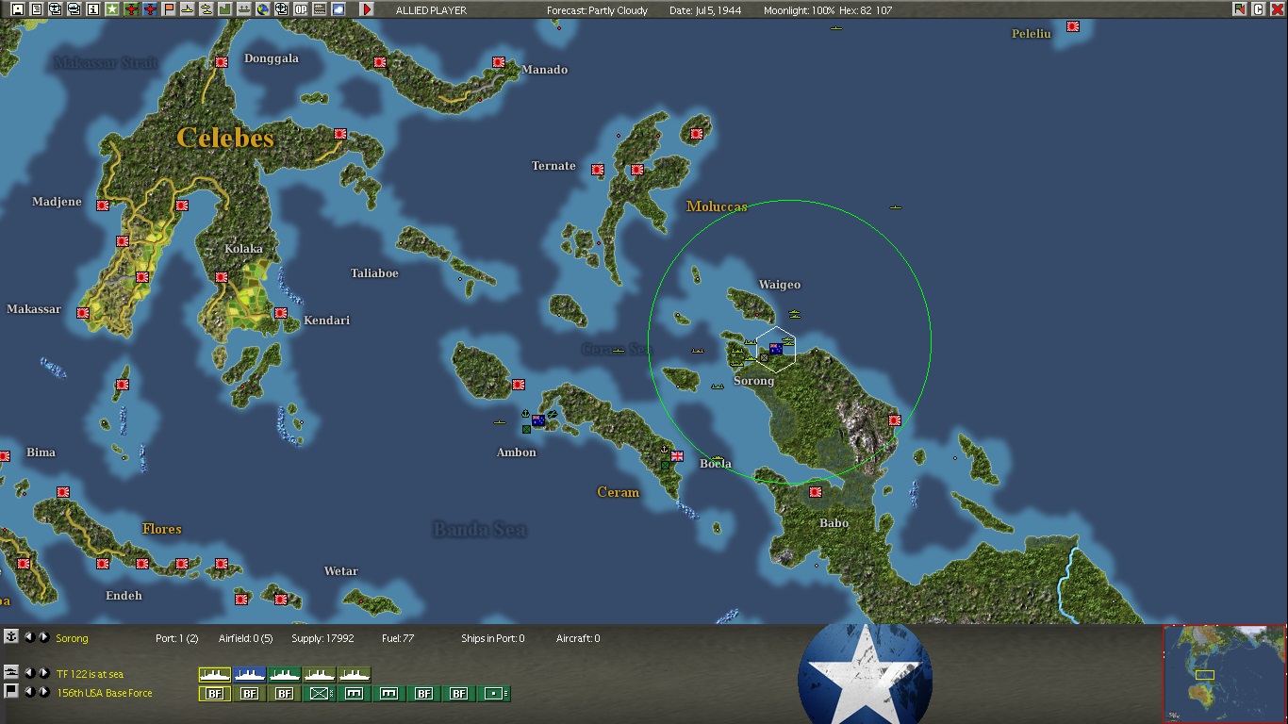Viewport: 1288px width, 724px height.
Task: Click the 'Aircraft: 0' text
Action: point(578,638)
